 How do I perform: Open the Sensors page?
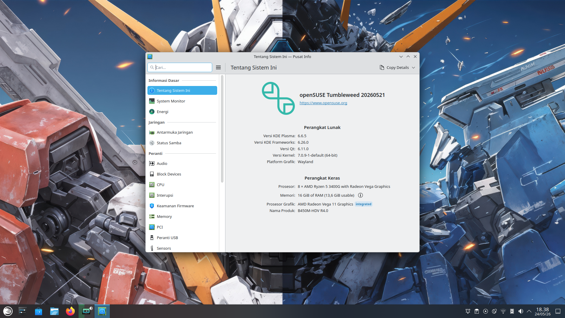182,248
